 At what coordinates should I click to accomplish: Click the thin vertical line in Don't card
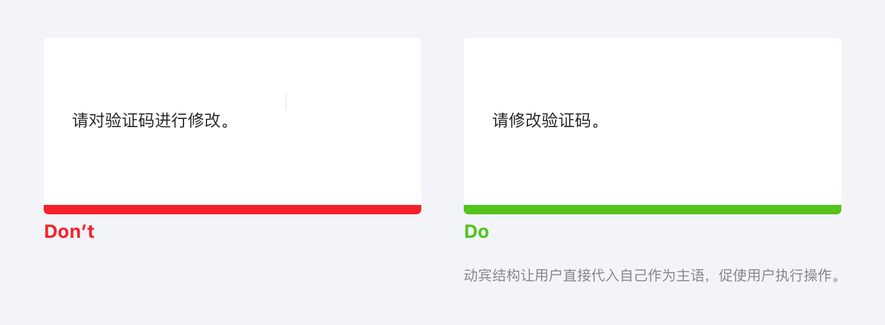pyautogui.click(x=286, y=102)
